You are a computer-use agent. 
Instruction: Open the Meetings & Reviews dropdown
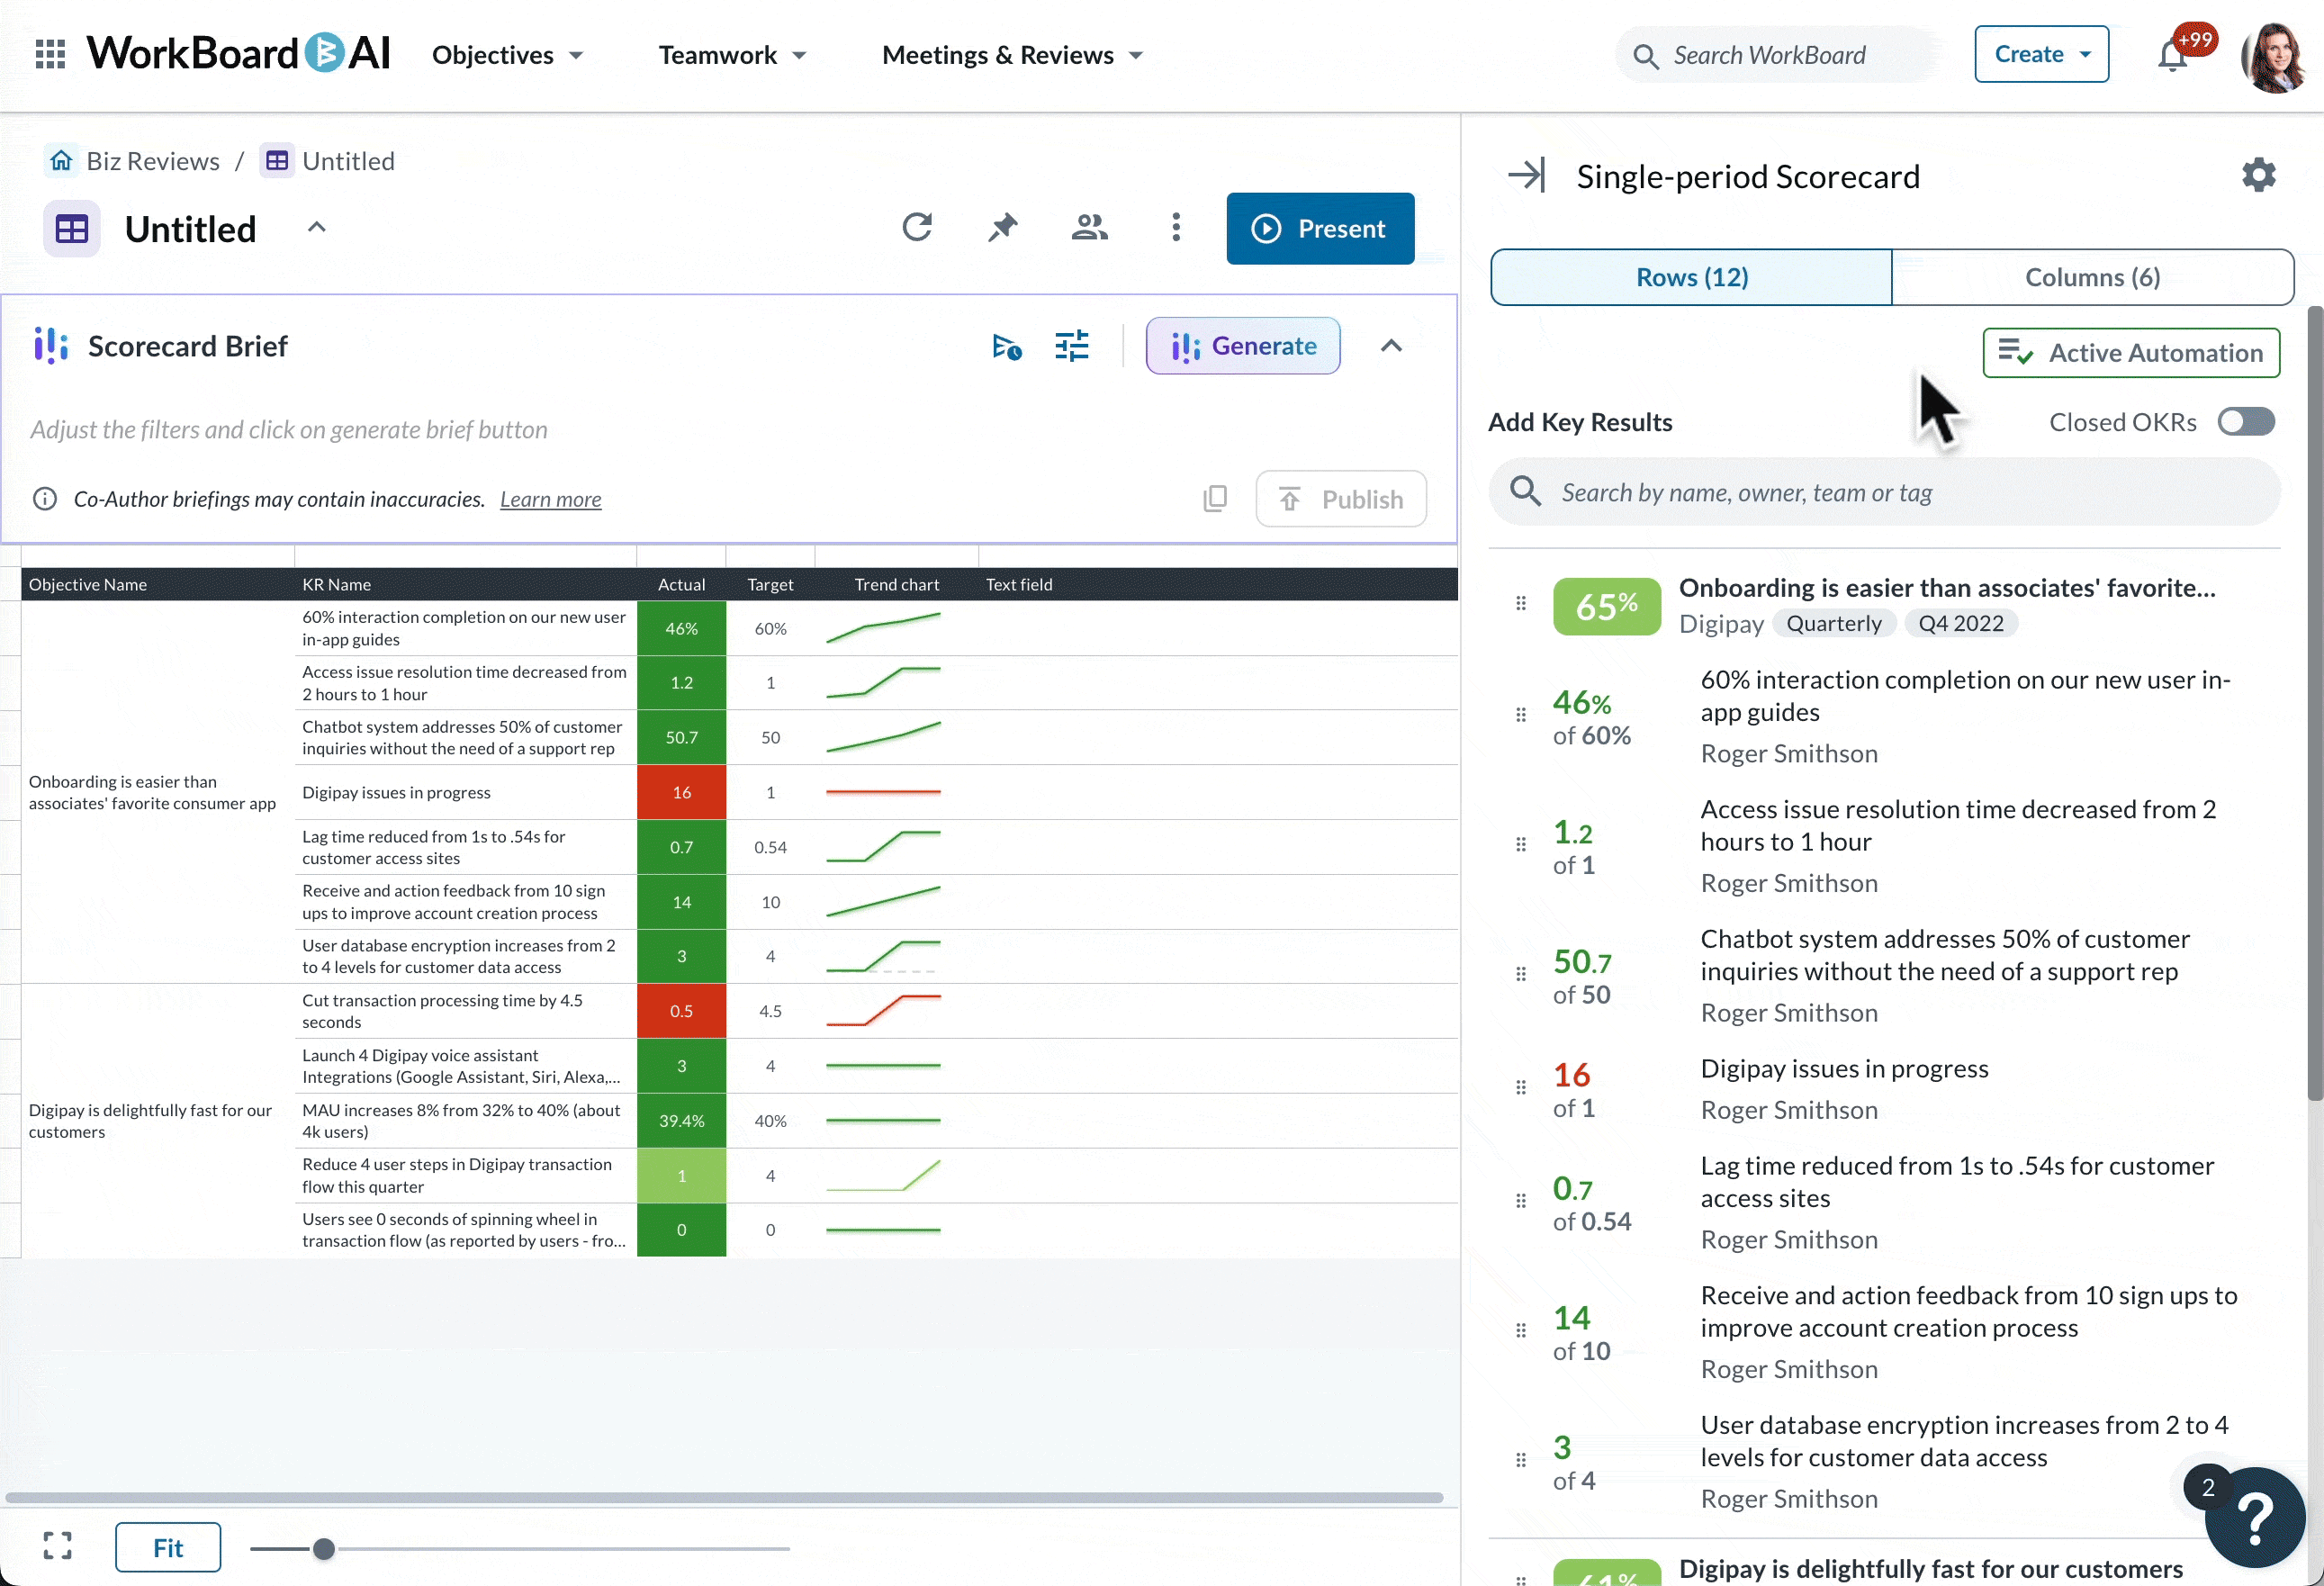(x=1012, y=55)
